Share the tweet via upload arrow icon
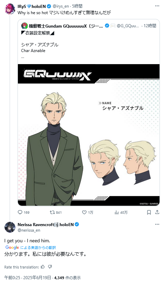The height and width of the screenshot is (284, 164). [x=157, y=212]
